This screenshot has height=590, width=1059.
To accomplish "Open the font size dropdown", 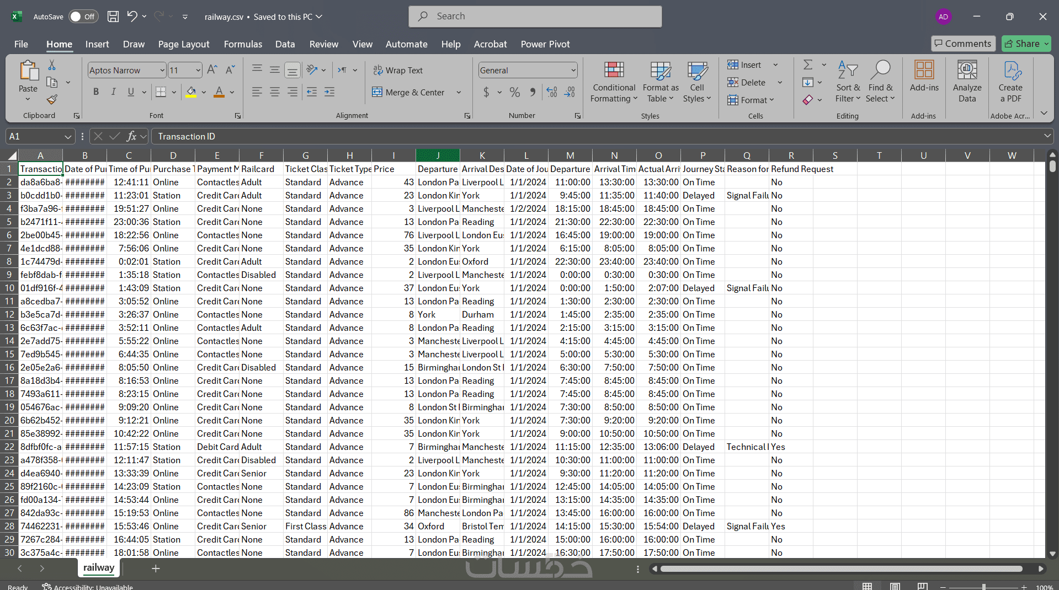I will click(x=198, y=70).
